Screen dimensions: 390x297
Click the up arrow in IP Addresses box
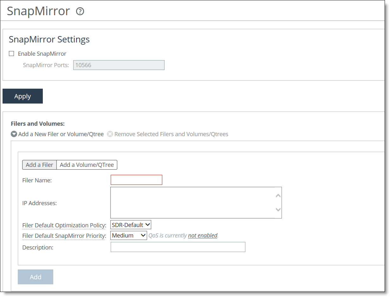tap(278, 195)
